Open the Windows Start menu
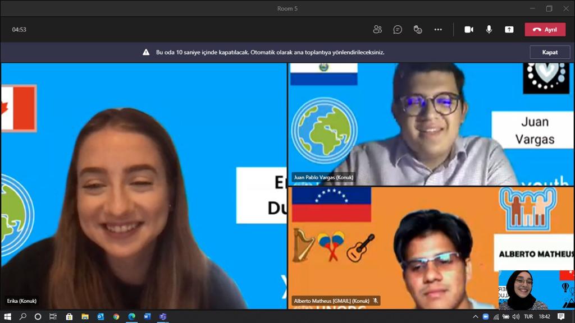The width and height of the screenshot is (575, 323). click(x=7, y=316)
